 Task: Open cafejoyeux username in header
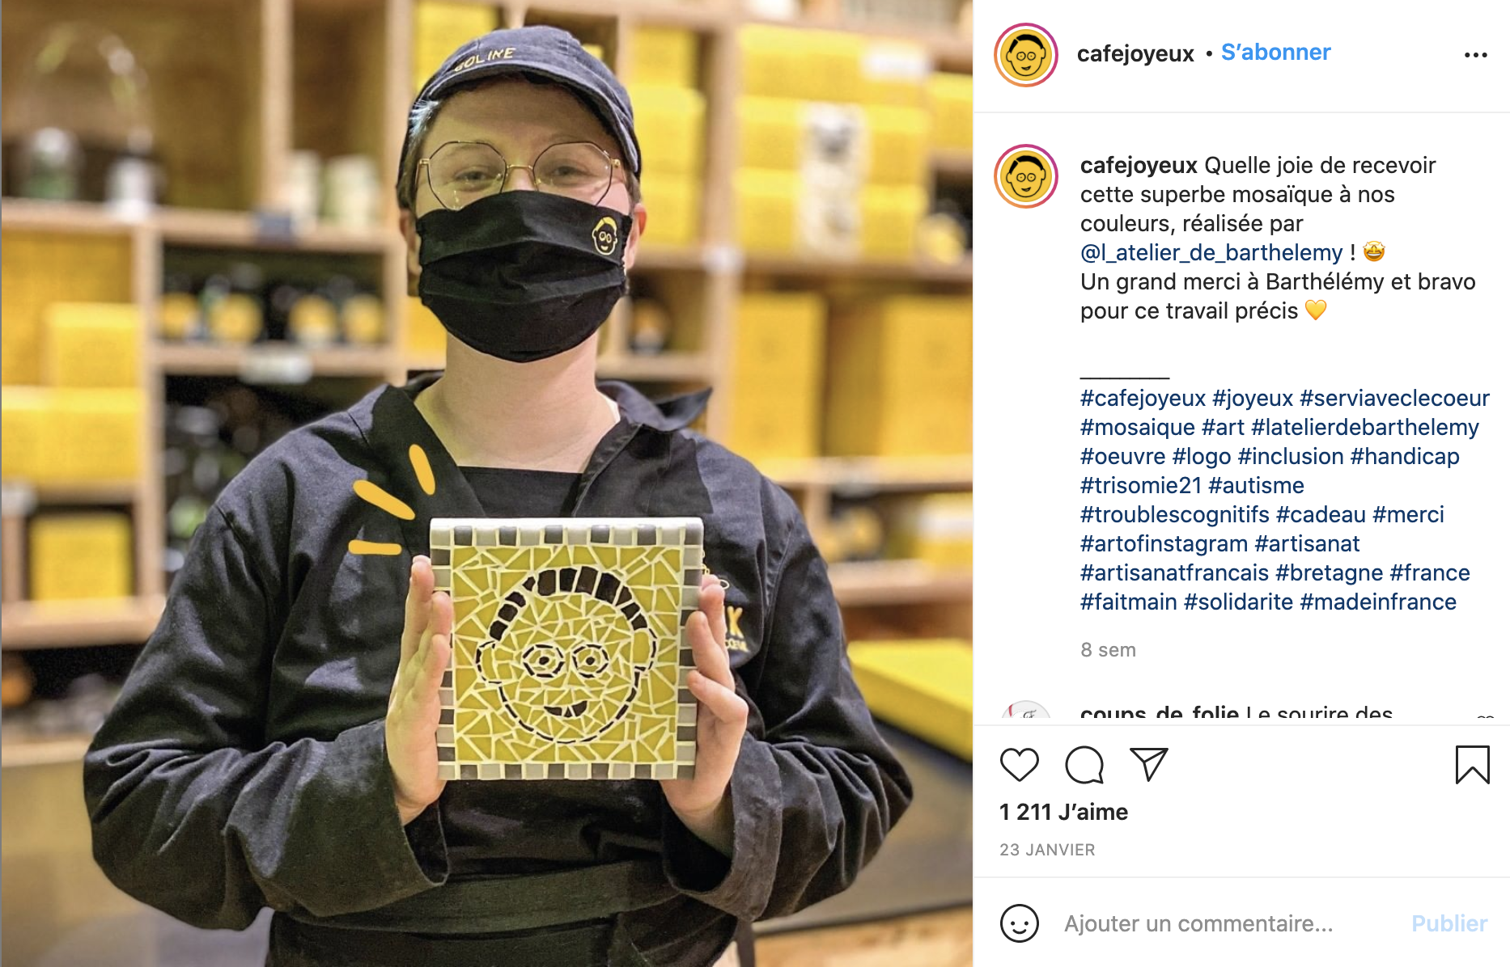(x=1135, y=53)
